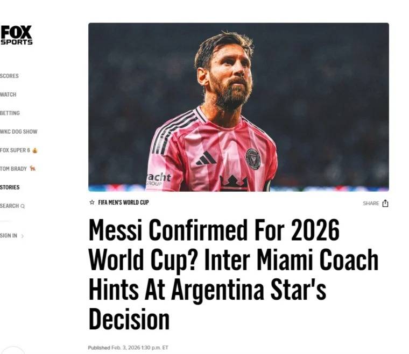The height and width of the screenshot is (354, 409).
Task: Favorite FIFA Men's World Cup with the star
Action: click(92, 203)
